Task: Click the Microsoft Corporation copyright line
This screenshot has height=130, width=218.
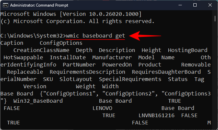Action: pyautogui.click(x=77, y=21)
